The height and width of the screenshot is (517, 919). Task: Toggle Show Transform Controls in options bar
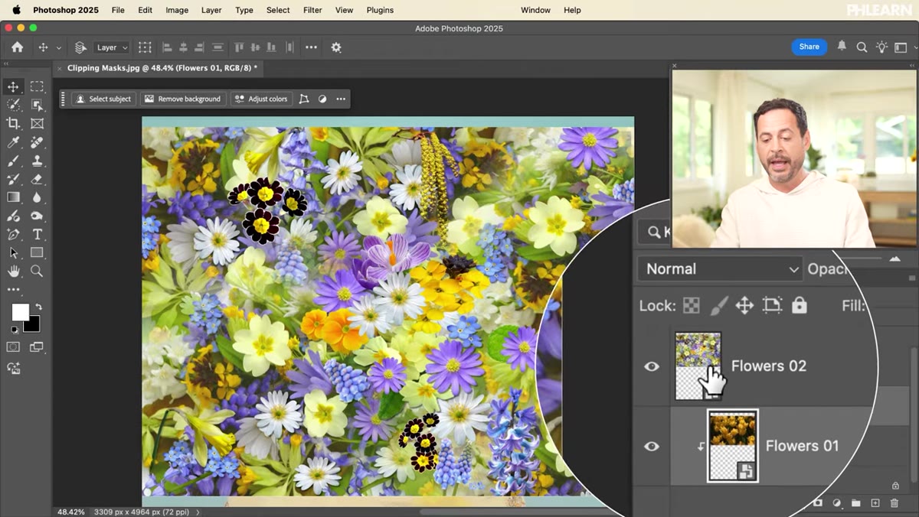145,47
